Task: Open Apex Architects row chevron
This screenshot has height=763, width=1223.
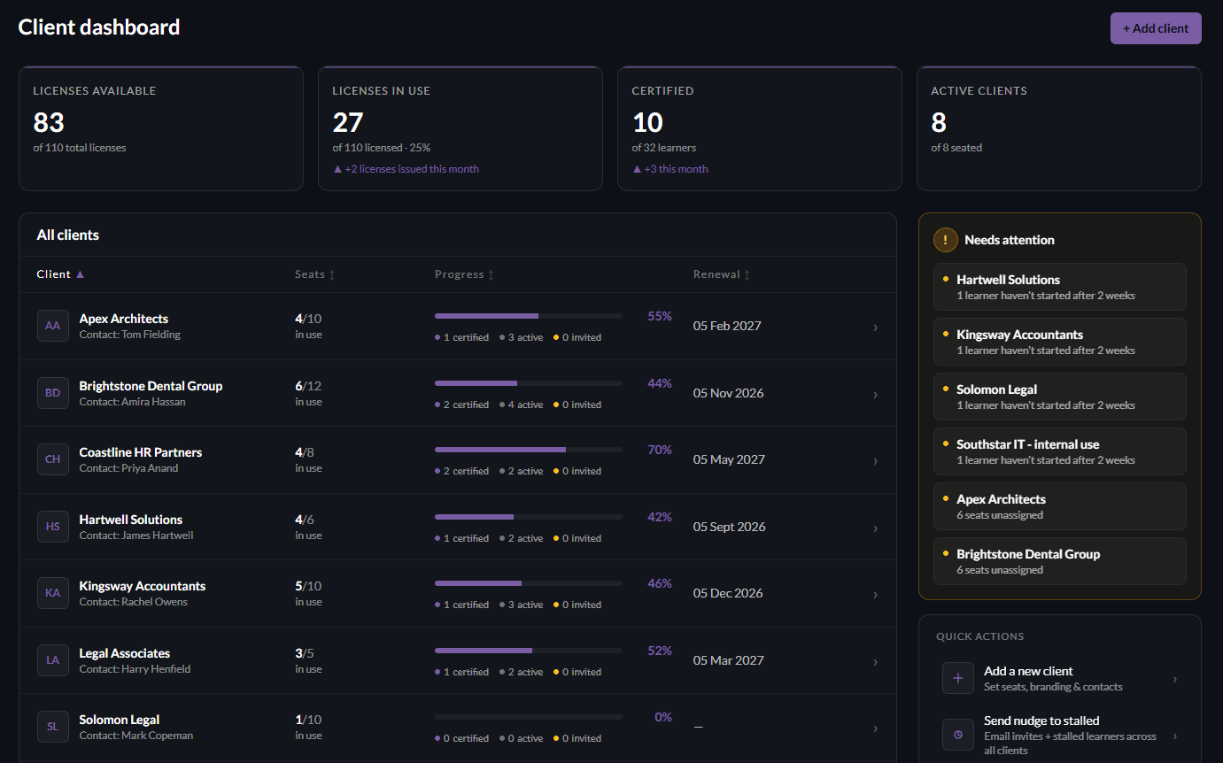Action: [875, 328]
